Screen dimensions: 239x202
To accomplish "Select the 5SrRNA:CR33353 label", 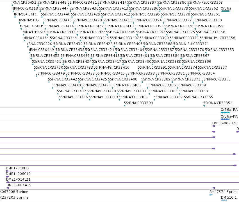I will (219, 50).
